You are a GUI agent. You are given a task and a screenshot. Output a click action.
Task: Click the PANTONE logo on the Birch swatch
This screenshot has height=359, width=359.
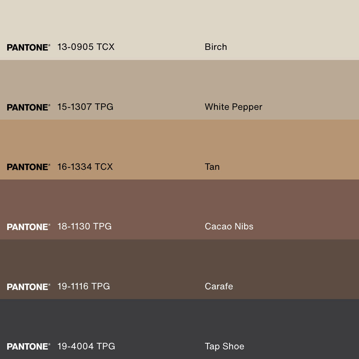[x=28, y=47]
